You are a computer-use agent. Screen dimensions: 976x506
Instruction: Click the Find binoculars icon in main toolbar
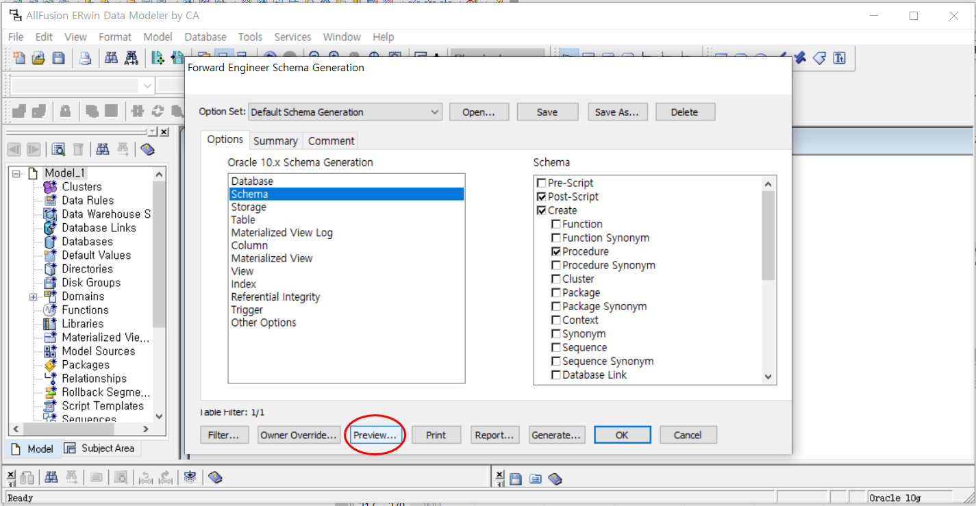click(111, 58)
